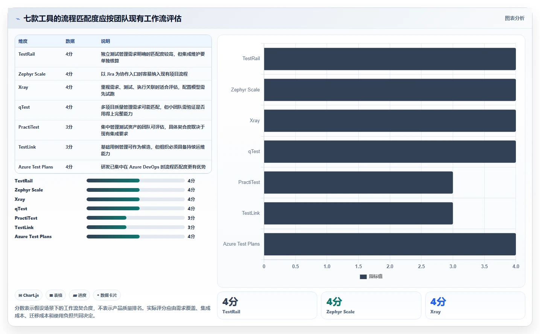Click the Zephyr Scale progress bar
The height and width of the screenshot is (334, 540).
135,190
